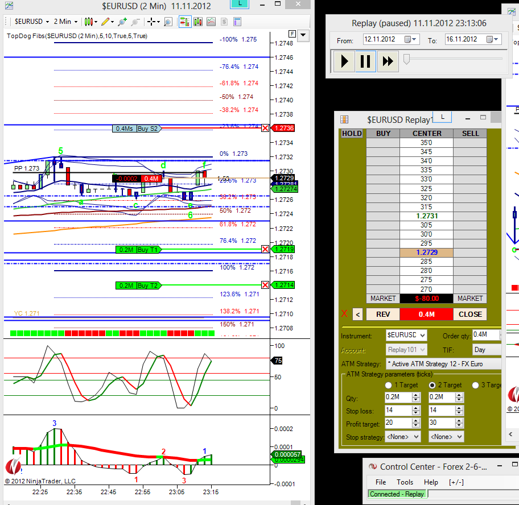Image resolution: width=519 pixels, height=505 pixels.
Task: Click the highlighted 1.2729 price row
Action: pos(426,252)
